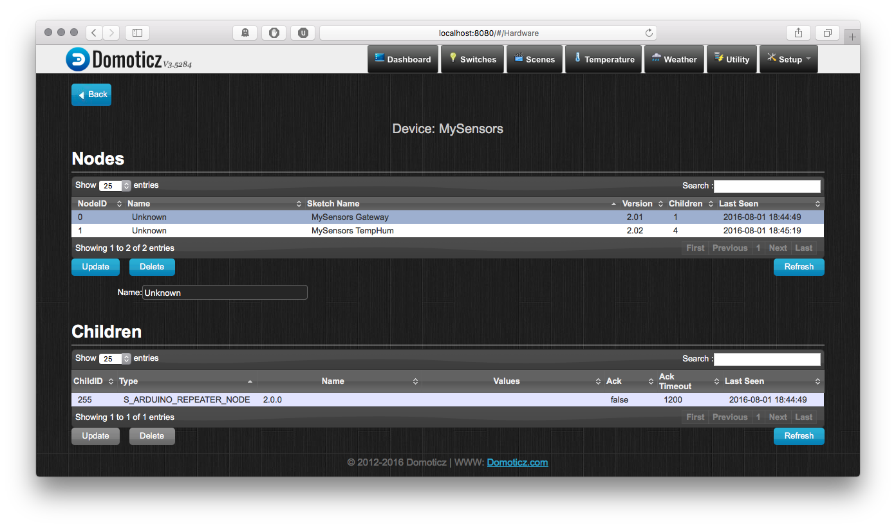Focus the Nodes table Search field
The image size is (896, 528).
pos(767,186)
